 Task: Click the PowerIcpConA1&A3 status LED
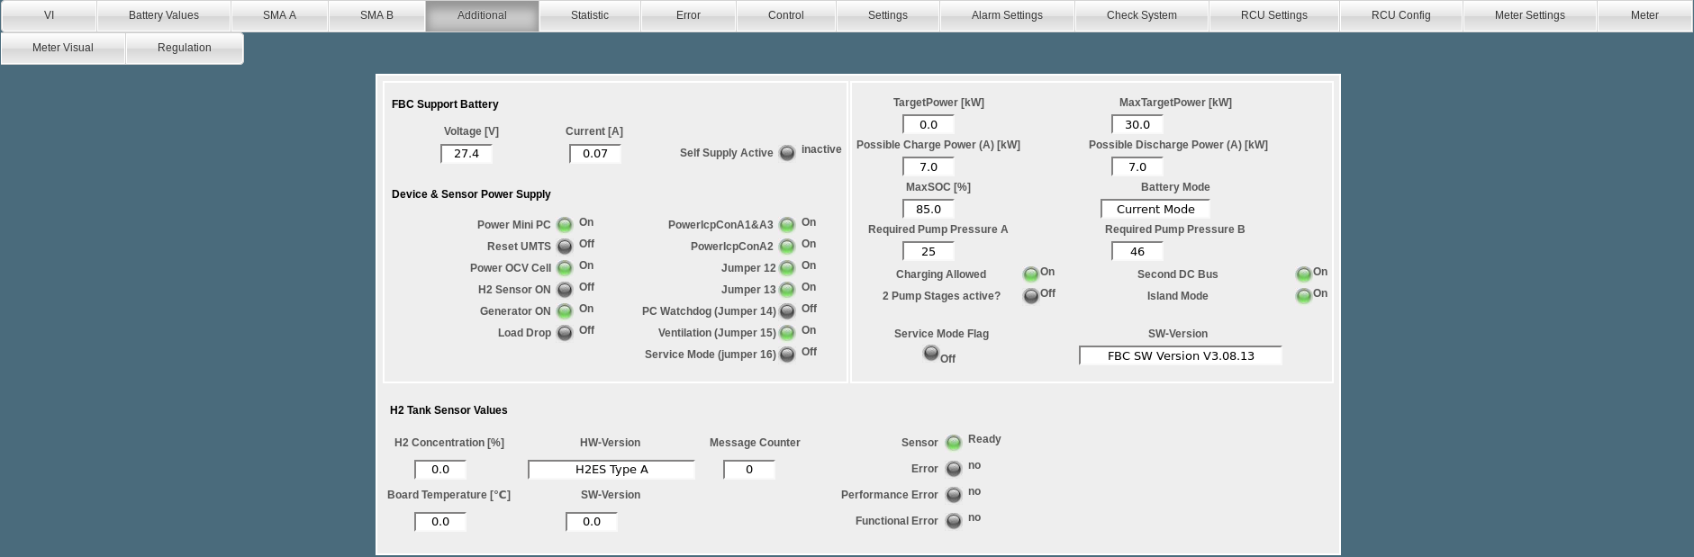tap(787, 225)
